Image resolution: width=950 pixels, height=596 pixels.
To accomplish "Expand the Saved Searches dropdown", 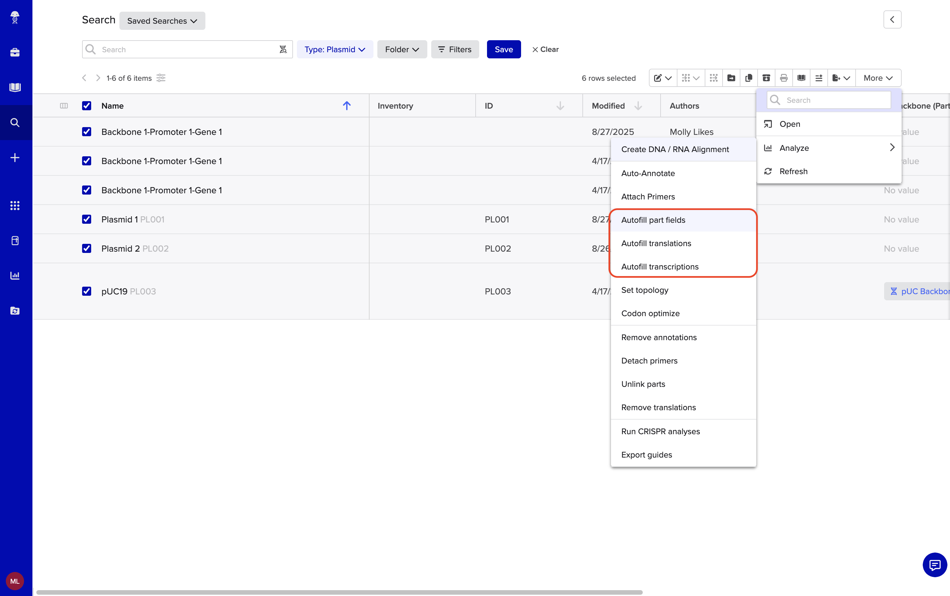I will point(162,21).
